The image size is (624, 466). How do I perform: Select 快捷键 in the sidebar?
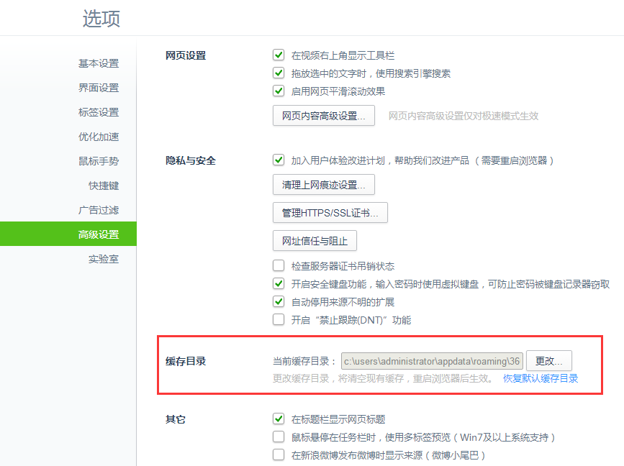[103, 186]
